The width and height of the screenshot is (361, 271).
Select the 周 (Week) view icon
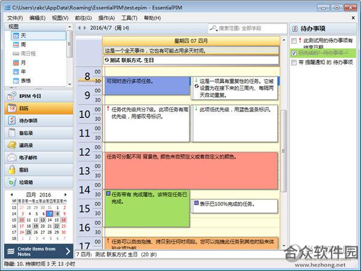[16, 45]
